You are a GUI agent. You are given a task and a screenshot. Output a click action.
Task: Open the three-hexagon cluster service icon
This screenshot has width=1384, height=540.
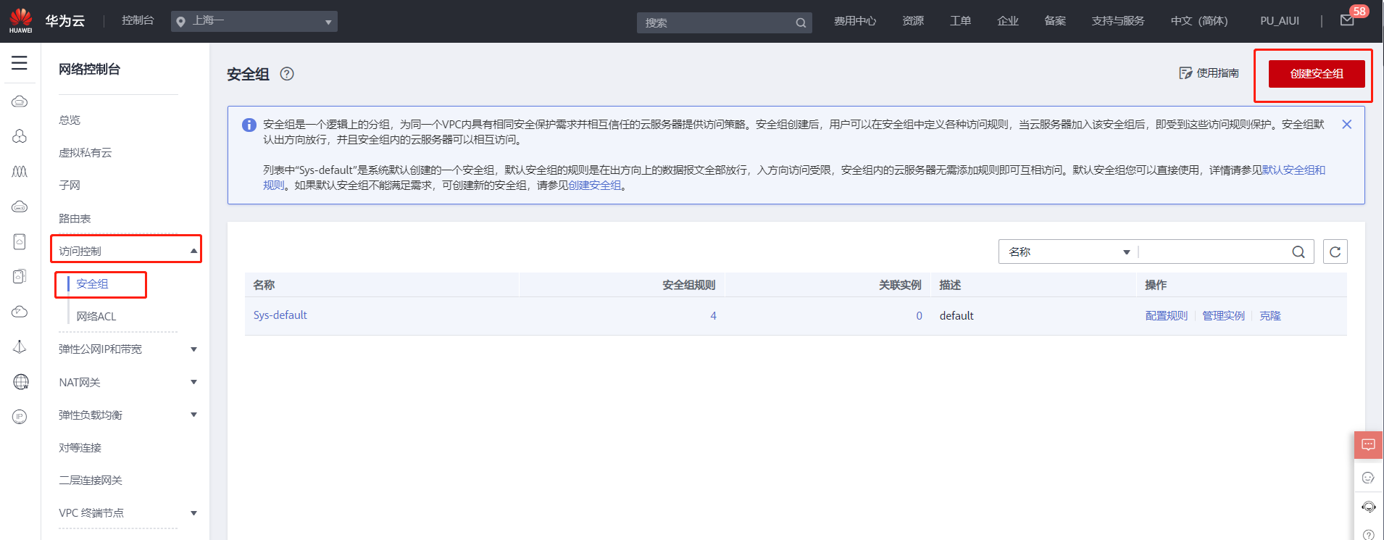click(x=20, y=136)
